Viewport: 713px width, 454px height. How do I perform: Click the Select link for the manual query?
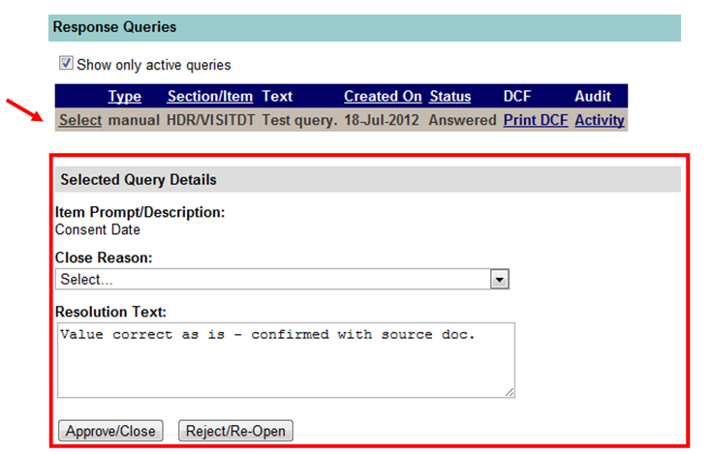(x=79, y=120)
